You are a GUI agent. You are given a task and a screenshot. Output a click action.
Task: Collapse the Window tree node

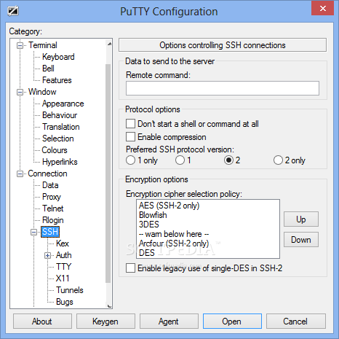(20, 92)
